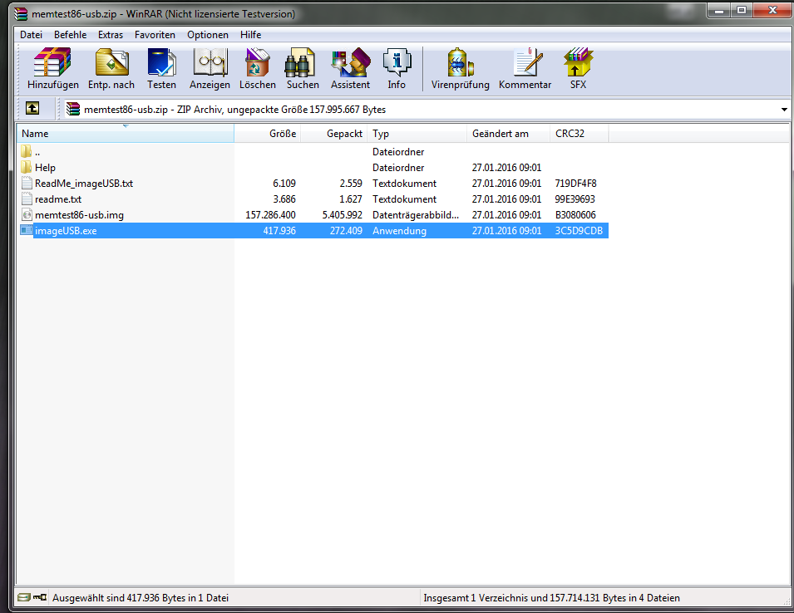The image size is (794, 613).
Task: Select memtest86-usb.img file name
Action: click(80, 215)
